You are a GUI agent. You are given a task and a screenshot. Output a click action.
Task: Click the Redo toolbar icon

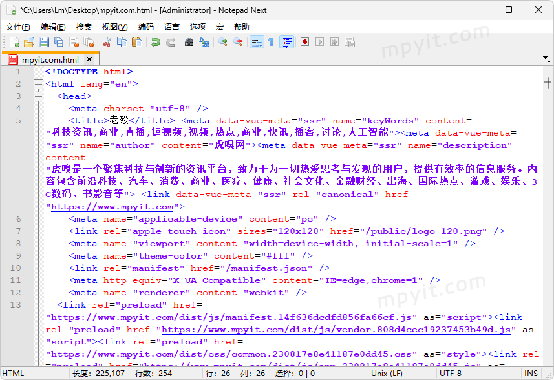tap(171, 42)
